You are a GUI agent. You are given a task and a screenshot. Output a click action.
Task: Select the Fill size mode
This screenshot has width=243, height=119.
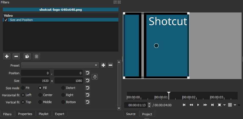pyautogui.click(x=40, y=88)
